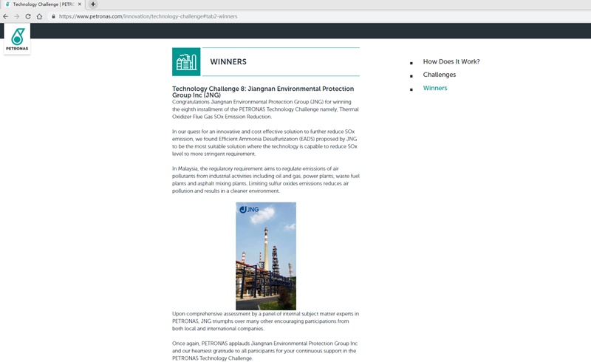Click the JNG logo on the photo
The height and width of the screenshot is (362, 591).
click(x=248, y=210)
